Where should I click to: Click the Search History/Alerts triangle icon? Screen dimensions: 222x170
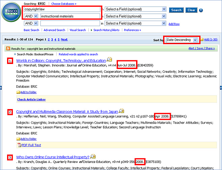tap(91, 30)
